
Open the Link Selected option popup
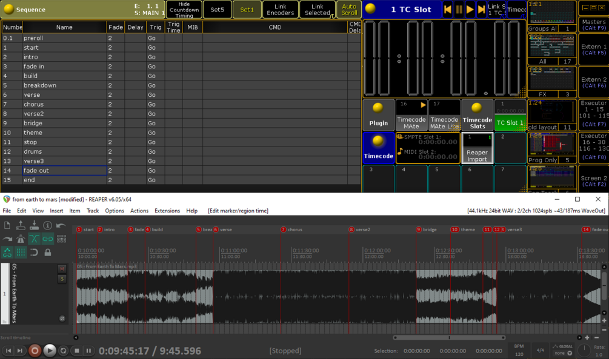click(318, 9)
